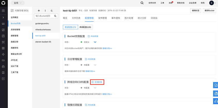Image resolution: width=218 pixels, height=108 pixels.
Task: Open 查看文档>> under CORS配置
Action: pyautogui.click(x=107, y=94)
